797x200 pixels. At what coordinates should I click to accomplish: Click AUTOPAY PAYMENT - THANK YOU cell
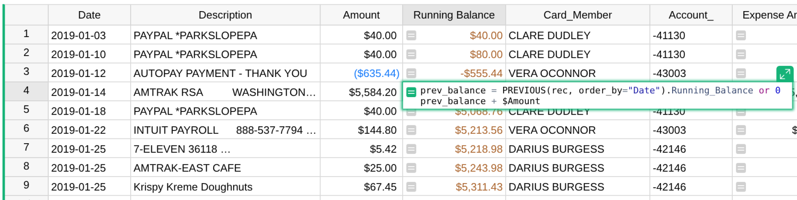coord(225,73)
